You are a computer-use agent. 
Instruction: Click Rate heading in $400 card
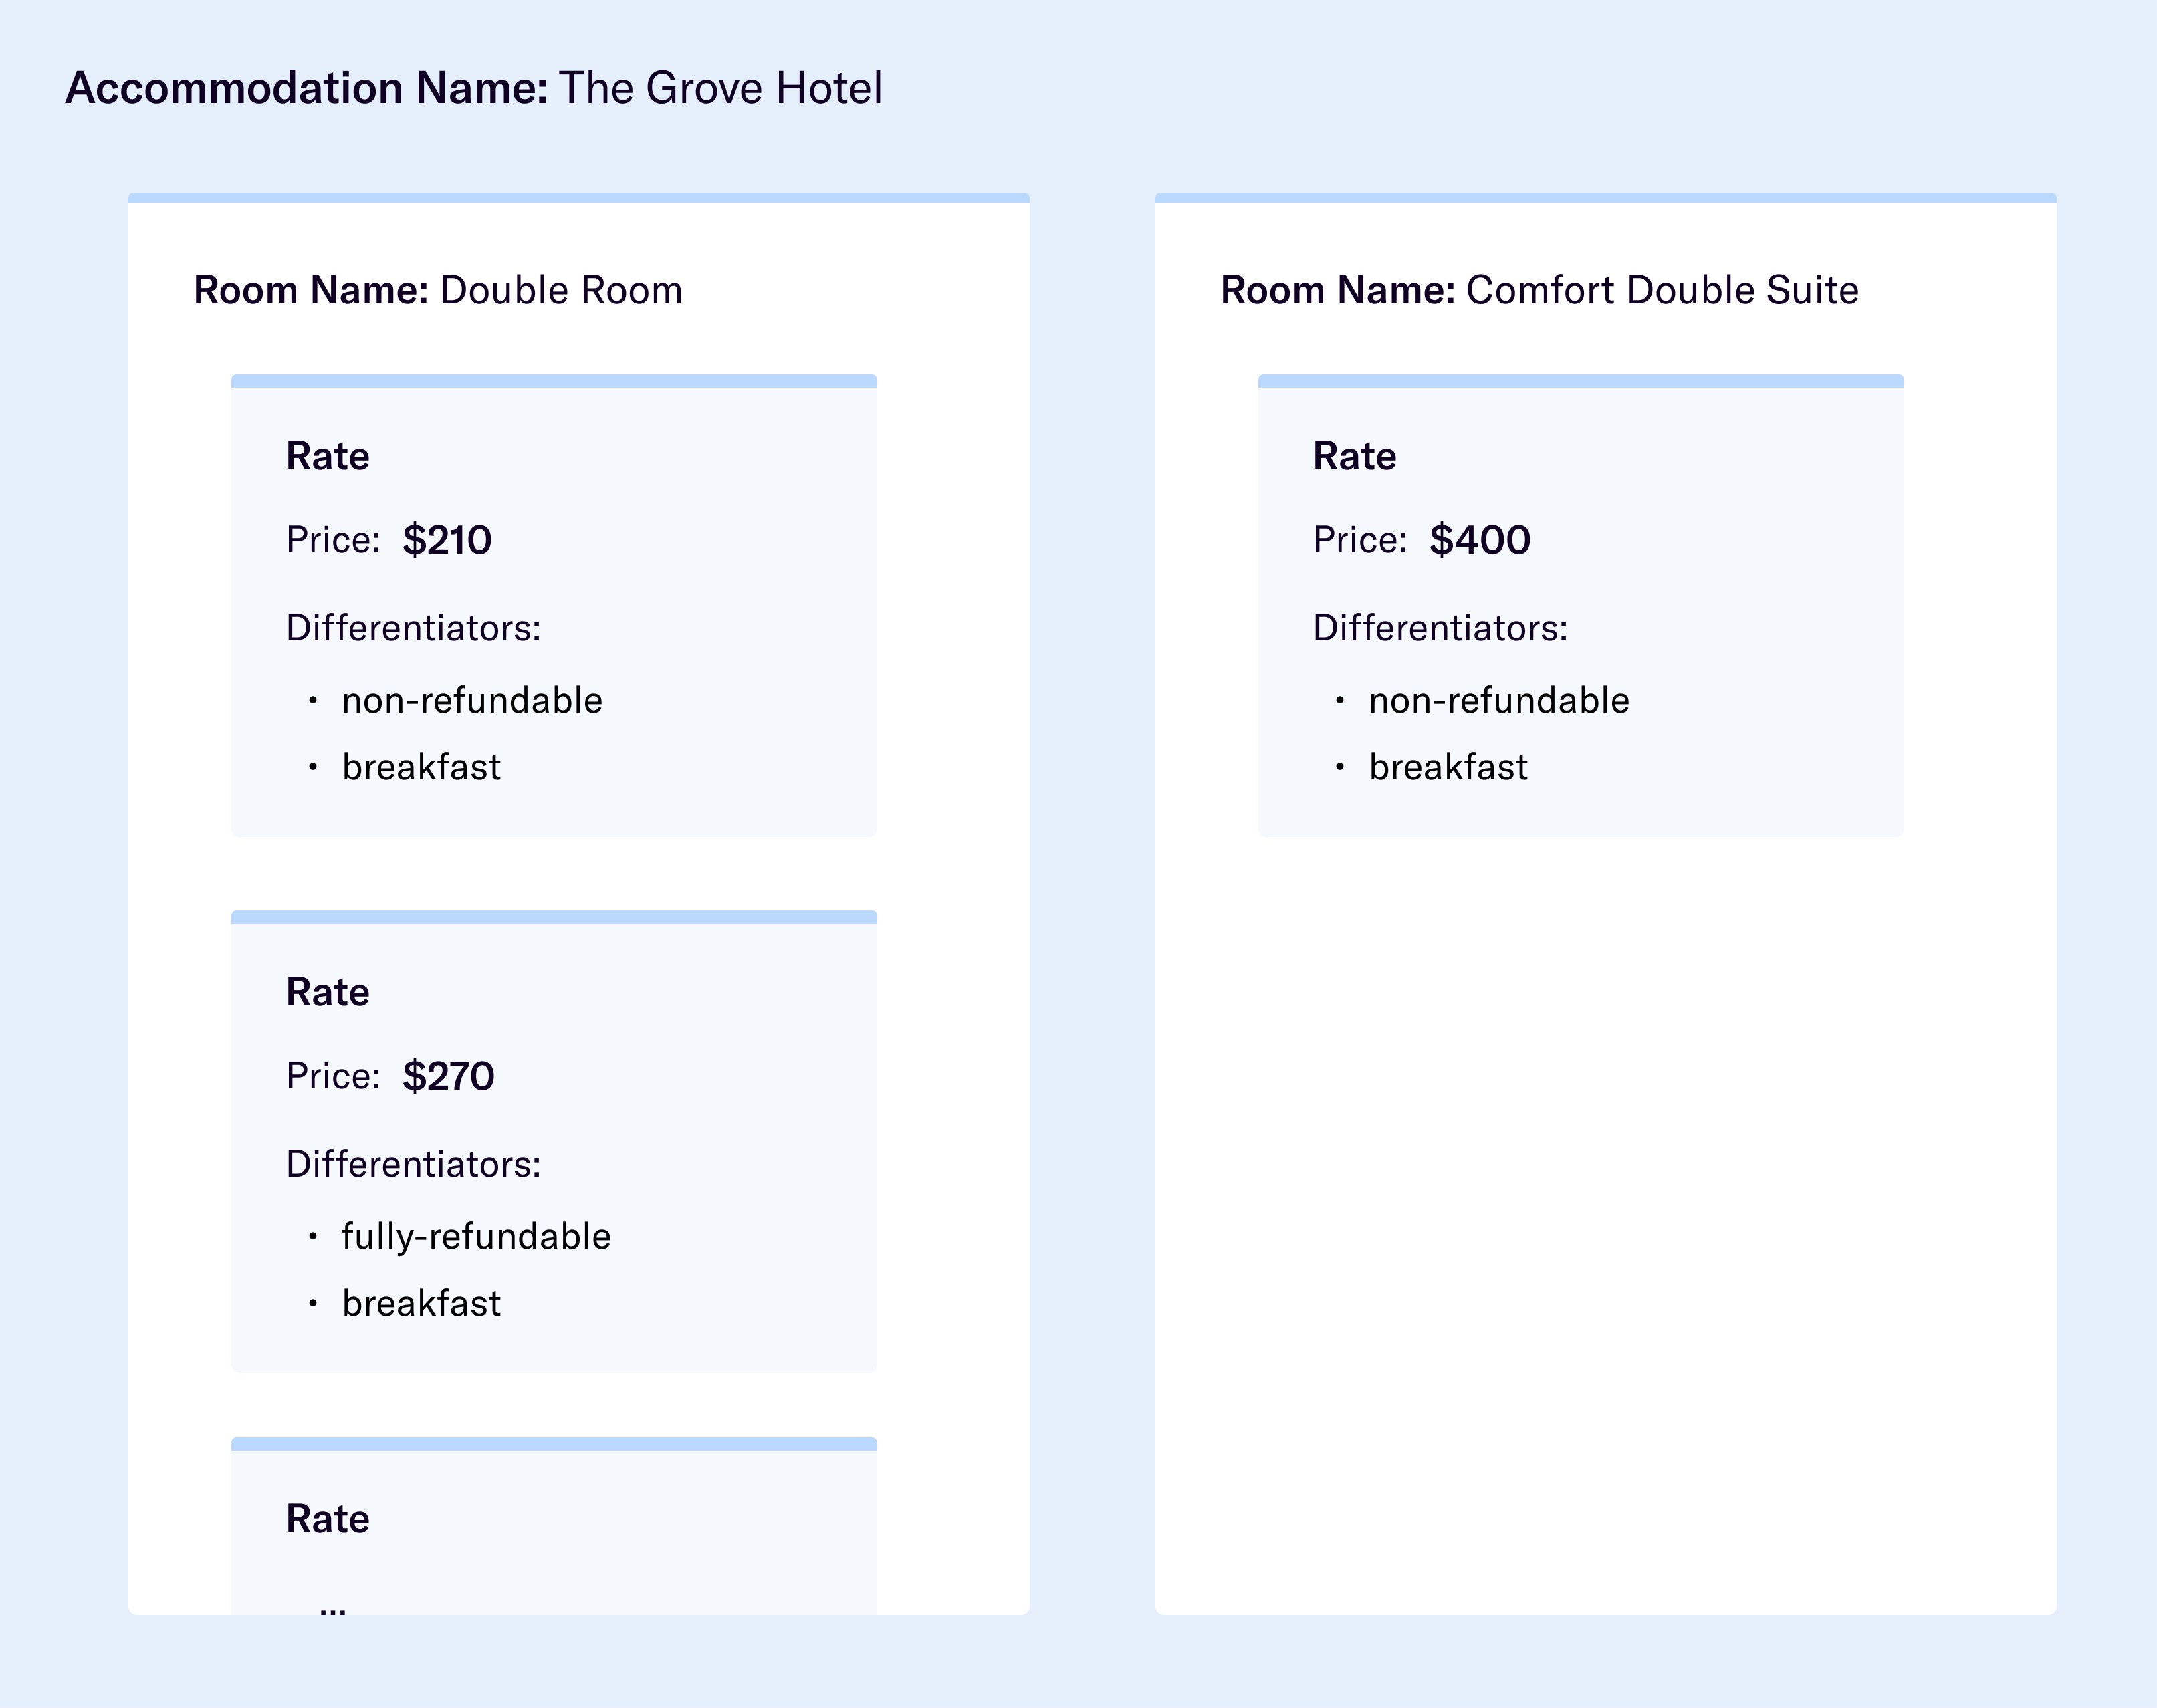[1354, 456]
